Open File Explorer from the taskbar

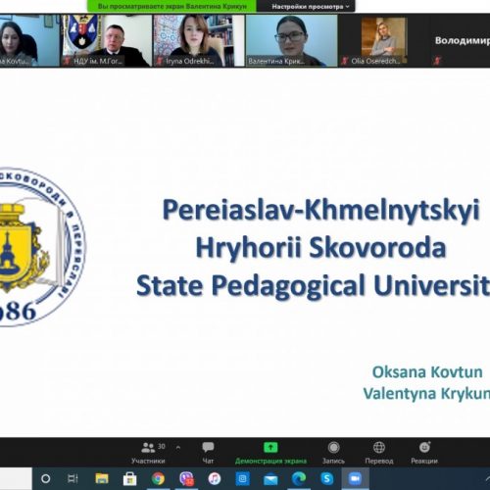(102, 479)
